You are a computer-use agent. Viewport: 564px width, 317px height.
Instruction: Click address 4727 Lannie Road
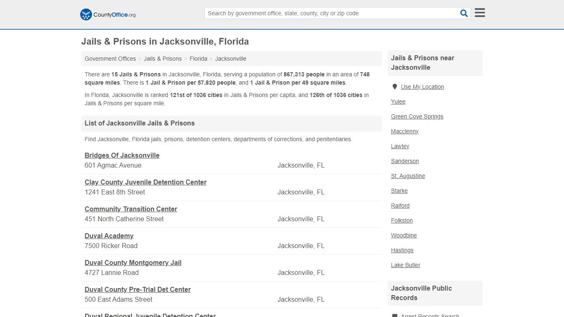(111, 272)
